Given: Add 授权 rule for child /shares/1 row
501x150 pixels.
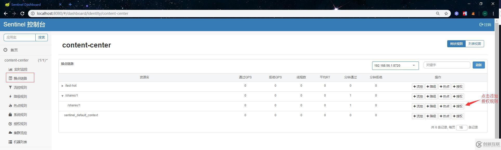Looking at the screenshot, I should (458, 106).
